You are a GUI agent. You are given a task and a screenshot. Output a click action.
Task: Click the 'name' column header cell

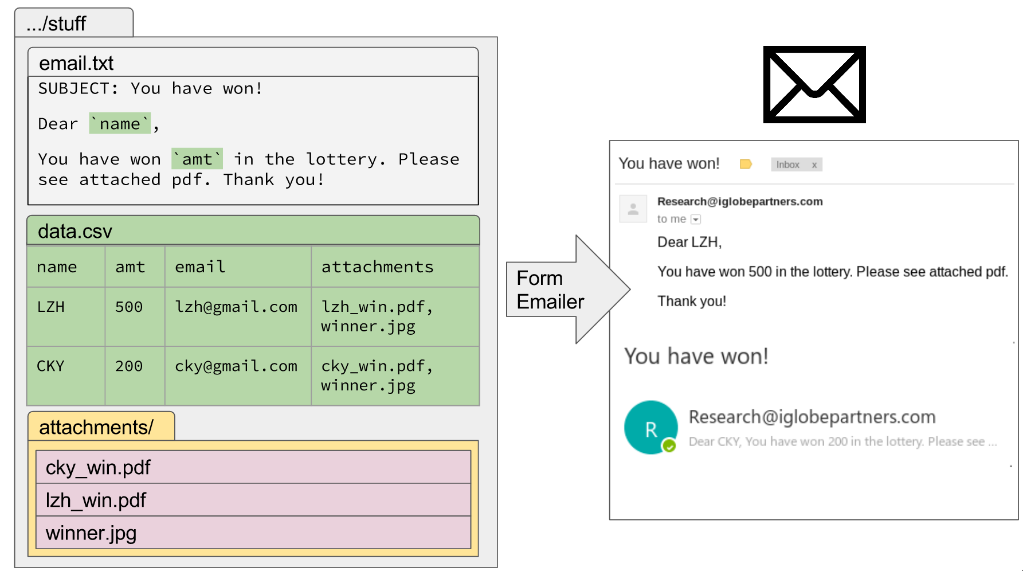[x=66, y=267]
